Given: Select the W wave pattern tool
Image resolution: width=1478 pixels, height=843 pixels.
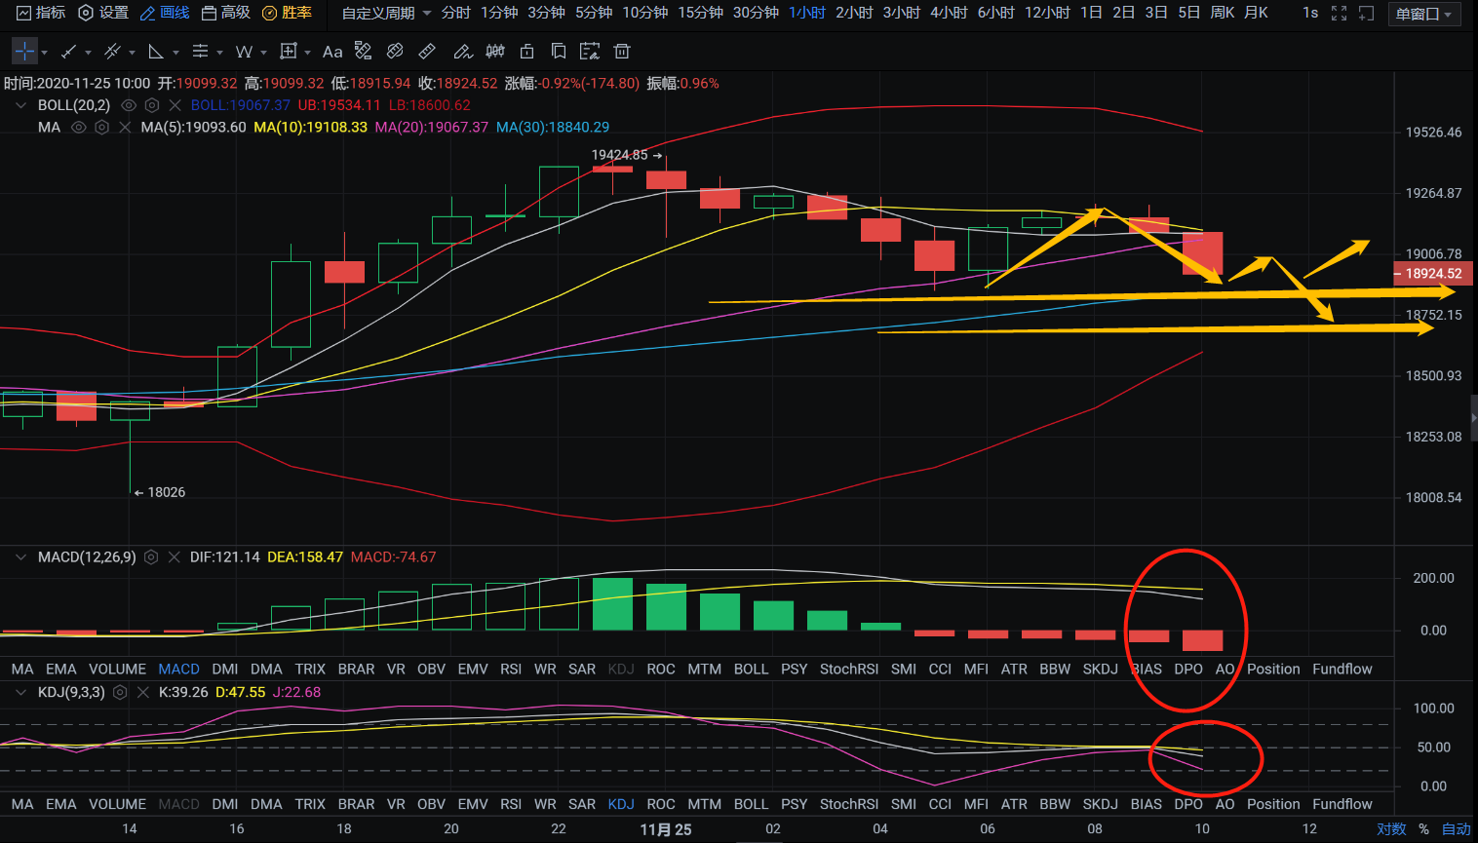Looking at the screenshot, I should pyautogui.click(x=244, y=51).
